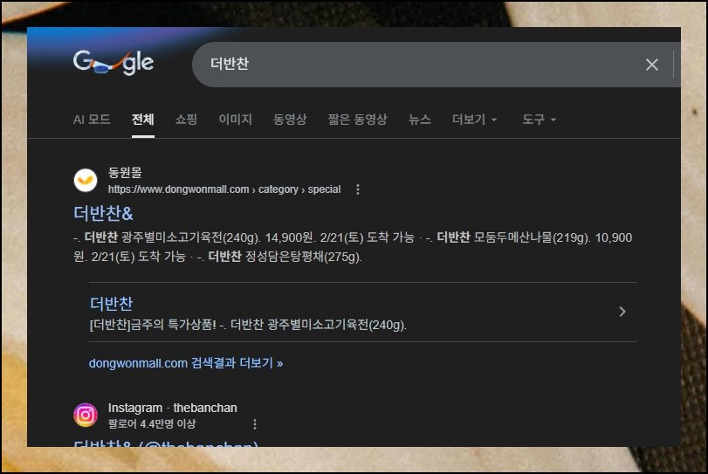Open the three-dot menu next to dongwonmall URL

(x=358, y=189)
